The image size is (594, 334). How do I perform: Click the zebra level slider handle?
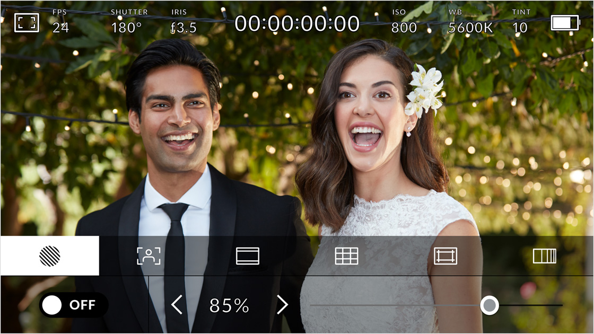tap(489, 305)
